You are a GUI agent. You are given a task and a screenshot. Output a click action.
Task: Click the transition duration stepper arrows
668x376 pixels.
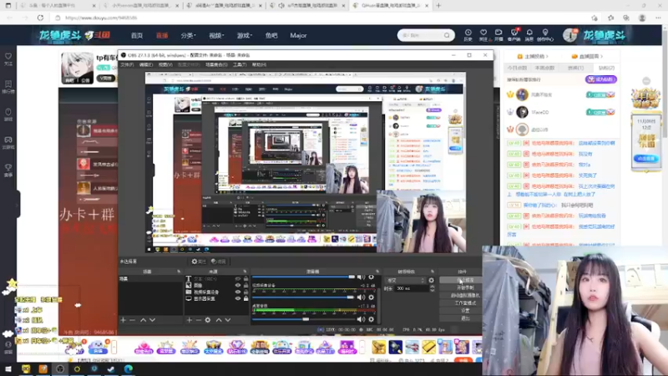point(432,288)
